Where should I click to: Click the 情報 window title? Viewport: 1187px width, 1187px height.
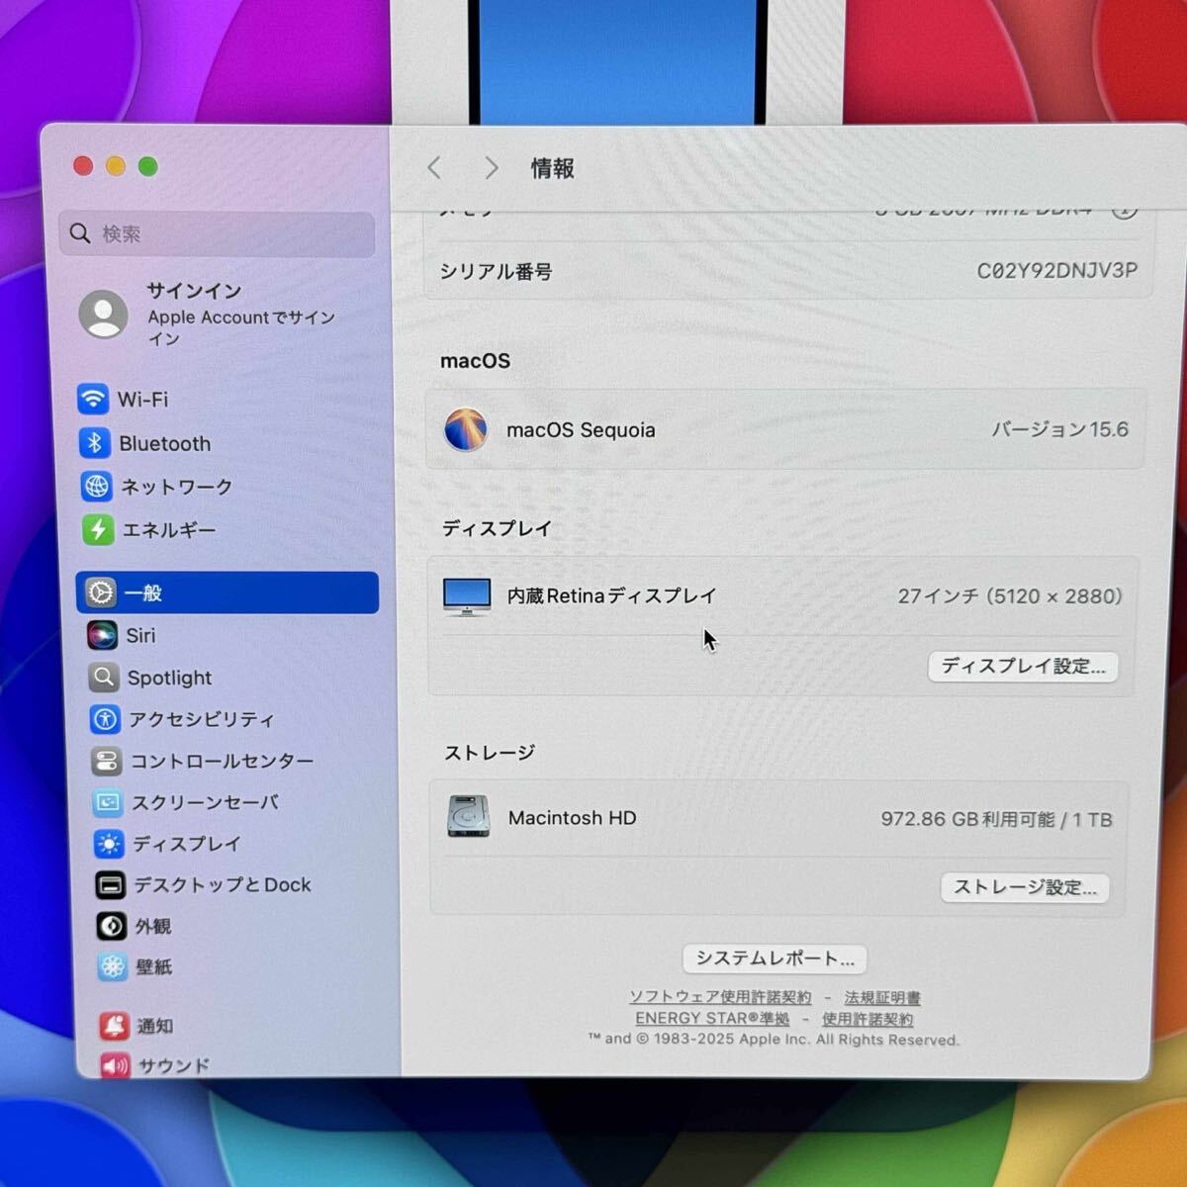(x=553, y=168)
